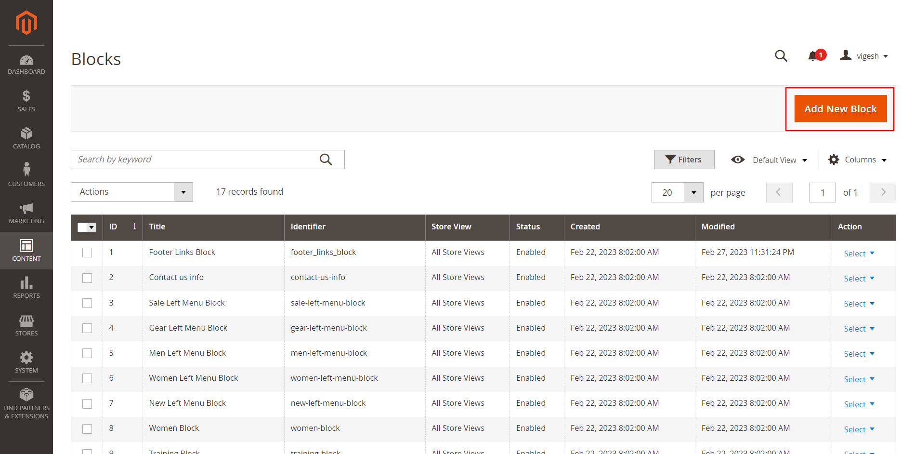Go to the next page arrow
The height and width of the screenshot is (454, 914).
pyautogui.click(x=883, y=192)
